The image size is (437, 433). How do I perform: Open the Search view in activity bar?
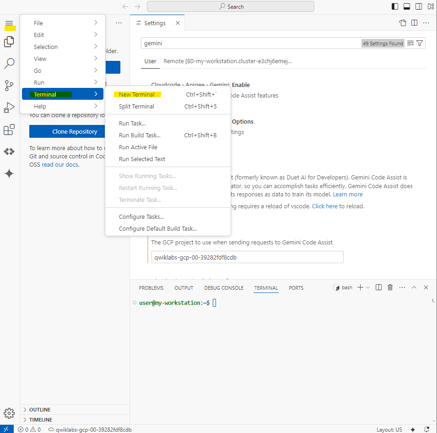(9, 63)
